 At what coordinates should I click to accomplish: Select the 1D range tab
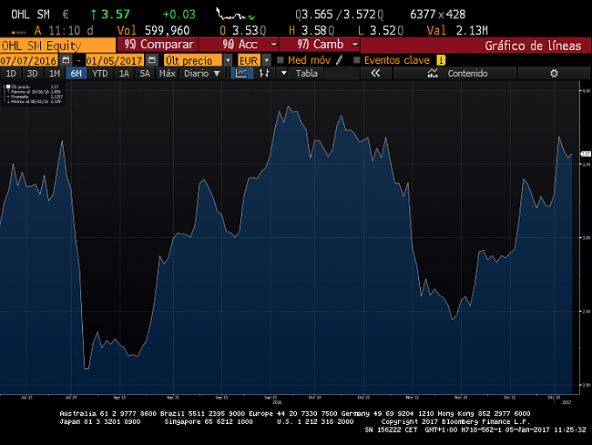[11, 73]
